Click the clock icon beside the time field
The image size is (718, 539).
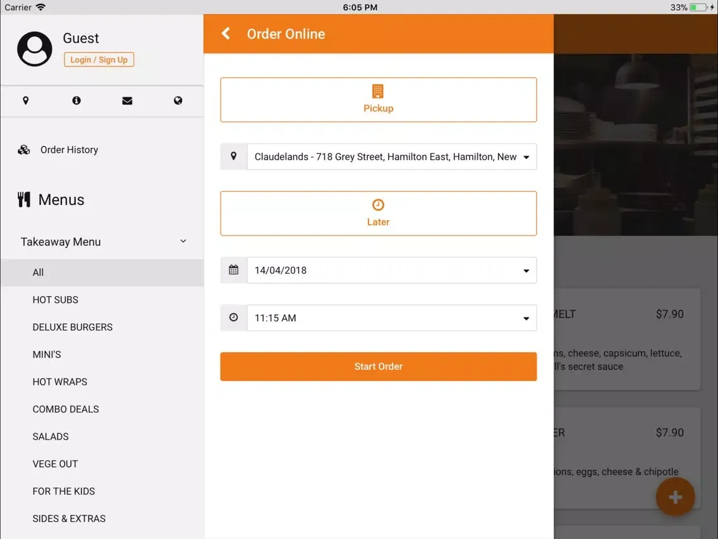point(233,317)
